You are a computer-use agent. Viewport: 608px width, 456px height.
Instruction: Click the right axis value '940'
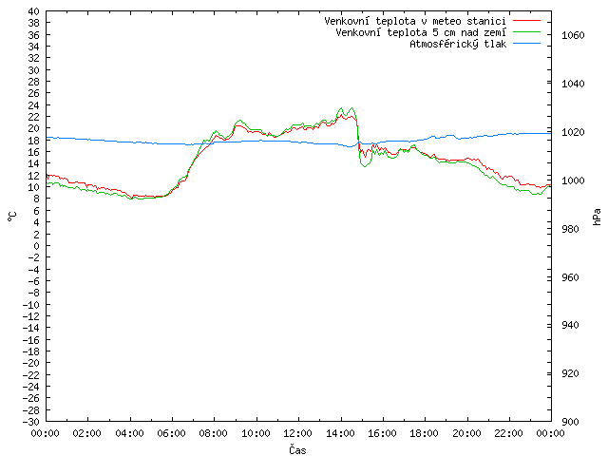click(570, 325)
